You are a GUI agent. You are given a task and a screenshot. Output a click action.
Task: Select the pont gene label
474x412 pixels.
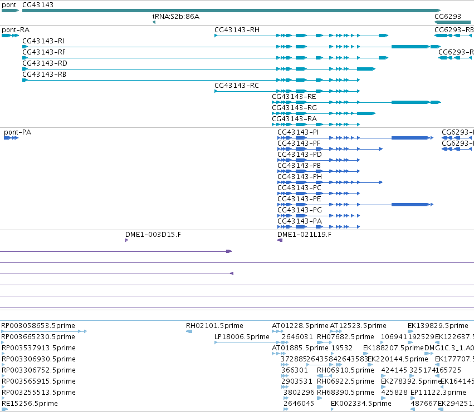tap(9, 5)
